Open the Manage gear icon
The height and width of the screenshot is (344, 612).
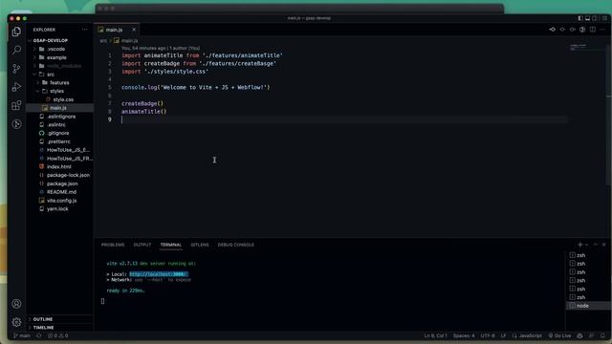(x=16, y=322)
